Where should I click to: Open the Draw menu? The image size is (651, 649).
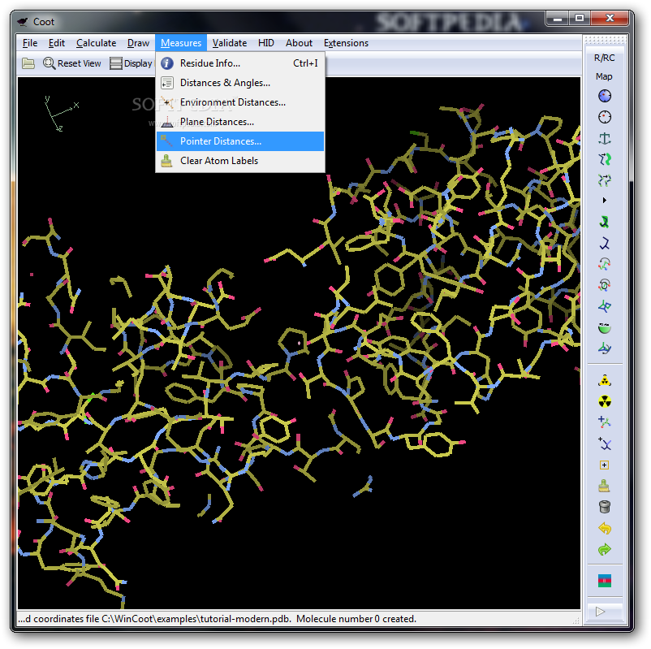pos(138,43)
